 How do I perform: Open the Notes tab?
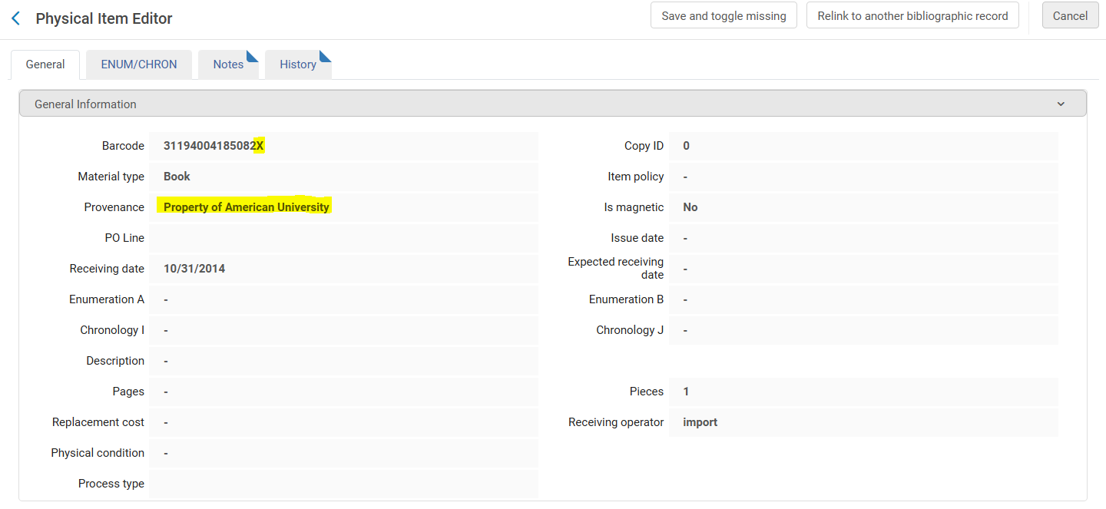[x=228, y=64]
